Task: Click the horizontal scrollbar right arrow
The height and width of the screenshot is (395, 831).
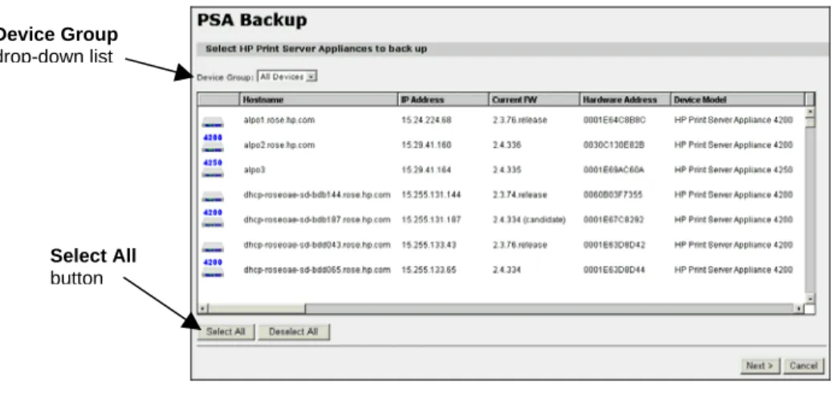Action: tap(800, 308)
